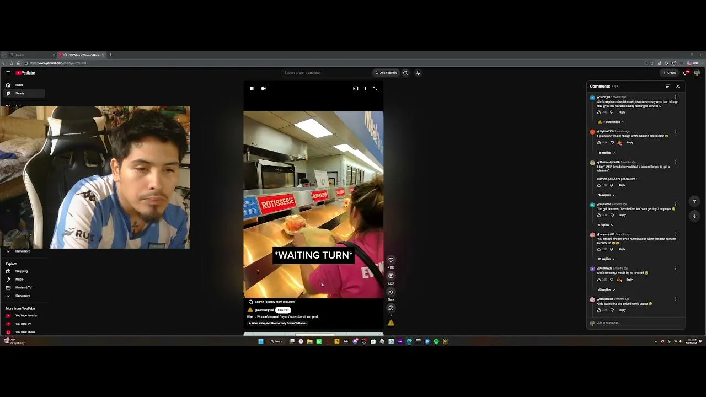Open a new browser tab
706x397 pixels.
110,55
